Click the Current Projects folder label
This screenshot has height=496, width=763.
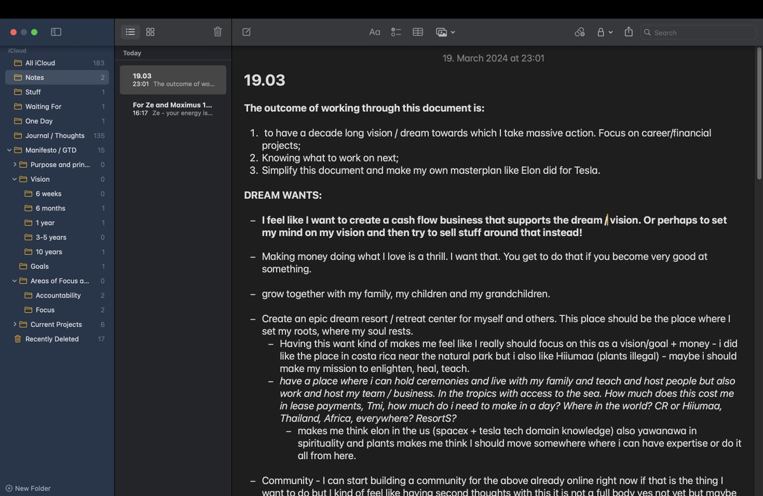tap(56, 324)
